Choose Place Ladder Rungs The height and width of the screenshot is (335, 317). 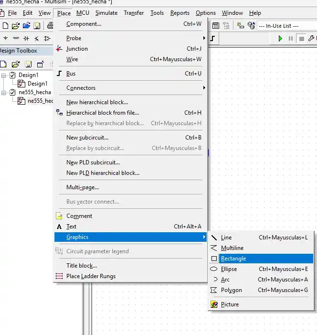click(130, 276)
